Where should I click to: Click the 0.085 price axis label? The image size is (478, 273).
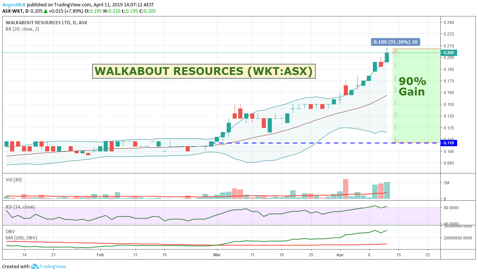coord(449,163)
